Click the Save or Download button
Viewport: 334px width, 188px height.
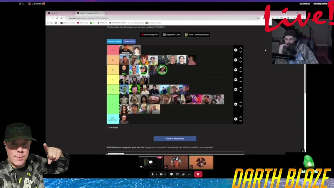(x=175, y=139)
